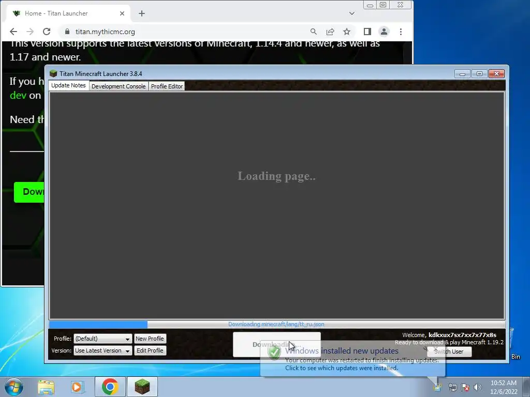Maximize the Titan Minecraft Launcher window

click(479, 73)
